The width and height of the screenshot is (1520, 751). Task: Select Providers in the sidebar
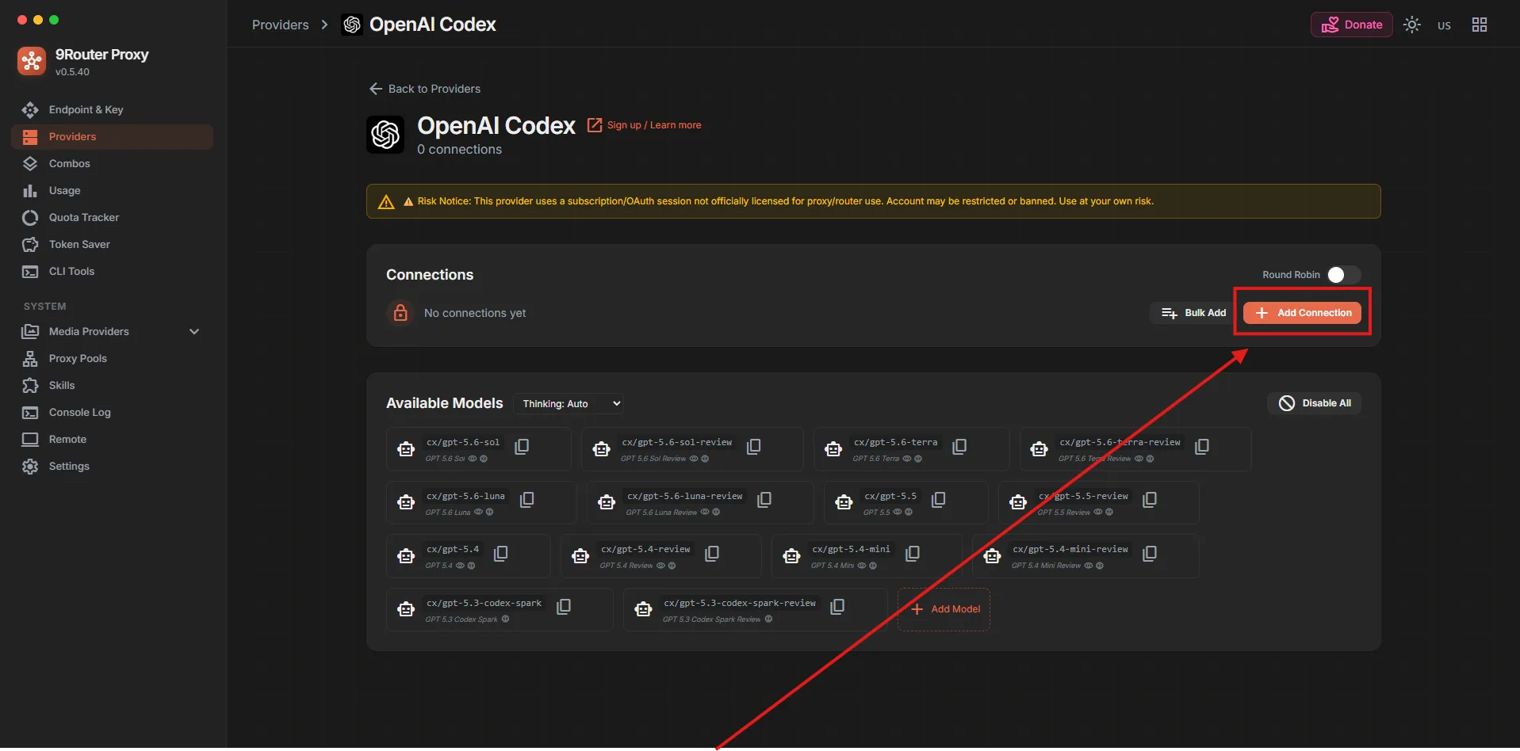pos(112,137)
